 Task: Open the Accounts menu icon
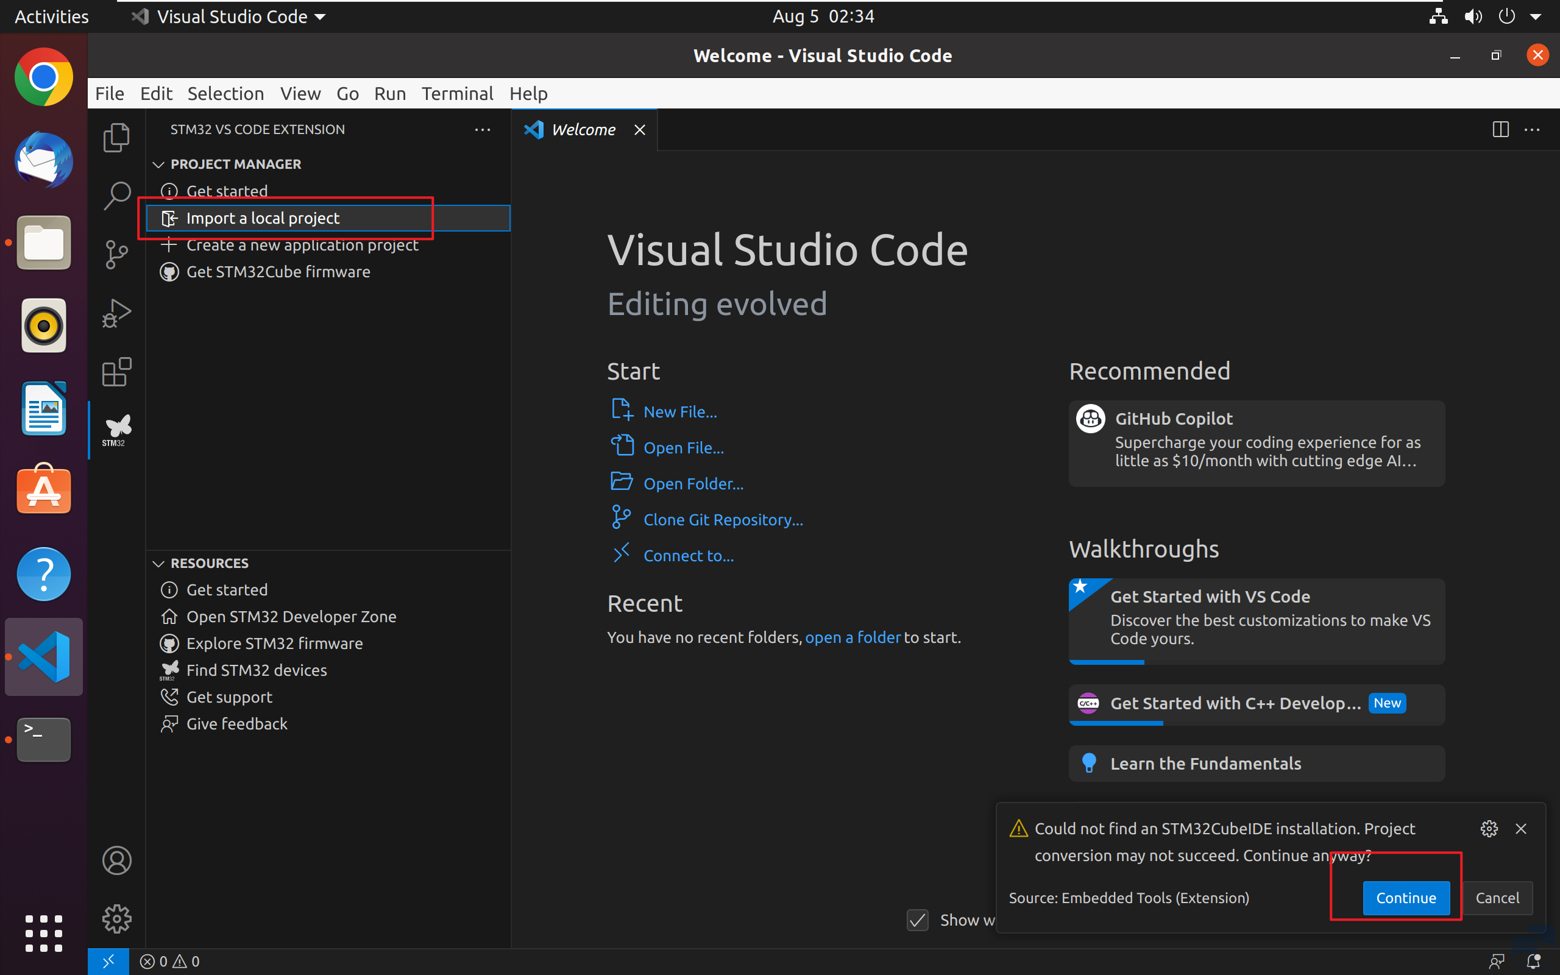tap(116, 860)
